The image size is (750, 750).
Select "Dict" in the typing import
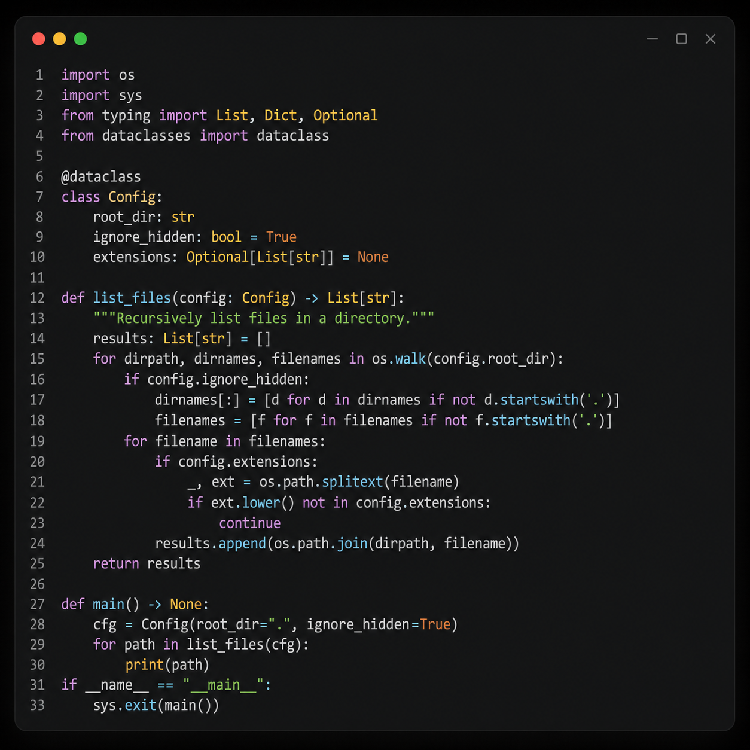[281, 115]
